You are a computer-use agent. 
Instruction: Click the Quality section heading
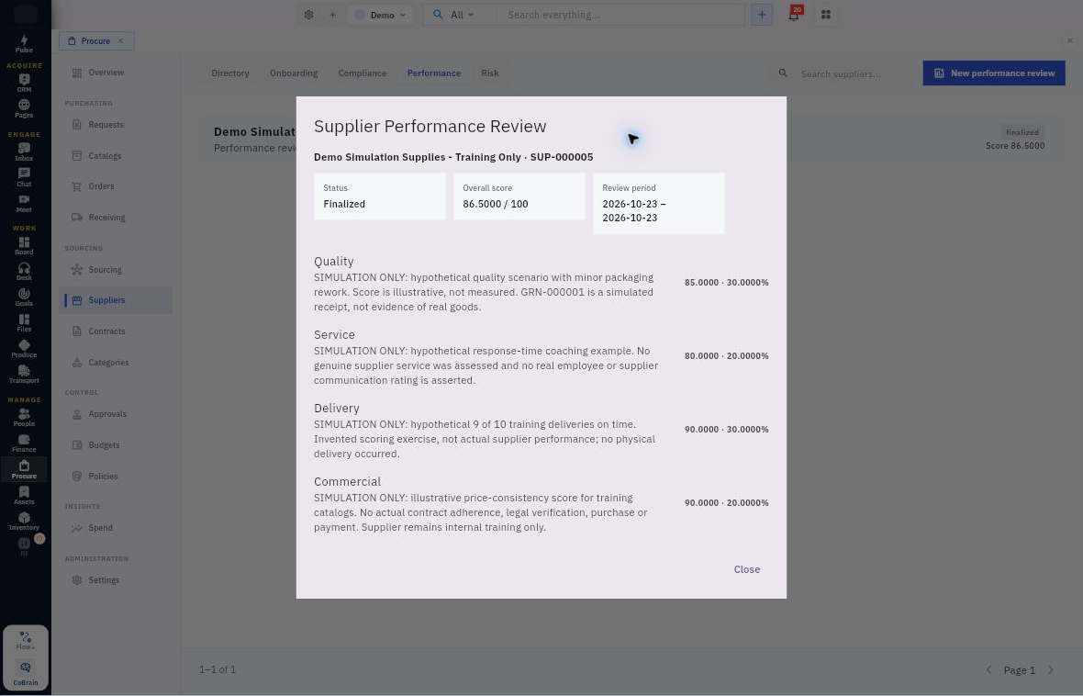333,262
